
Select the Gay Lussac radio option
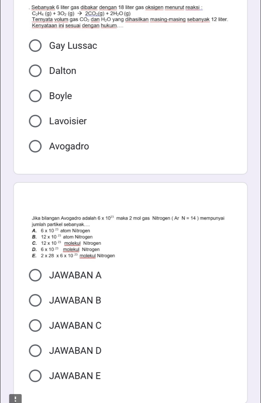tap(35, 46)
